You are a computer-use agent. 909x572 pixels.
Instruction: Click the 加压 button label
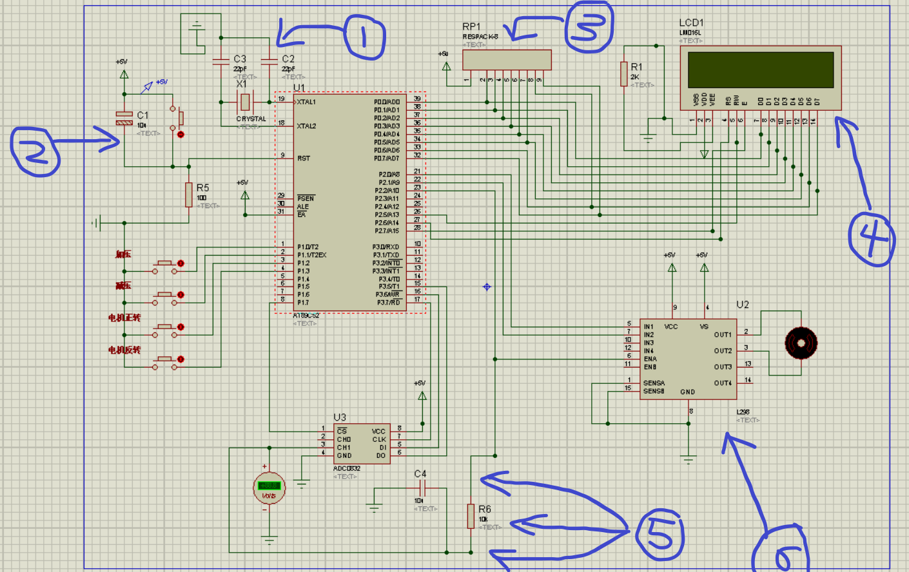coord(123,254)
